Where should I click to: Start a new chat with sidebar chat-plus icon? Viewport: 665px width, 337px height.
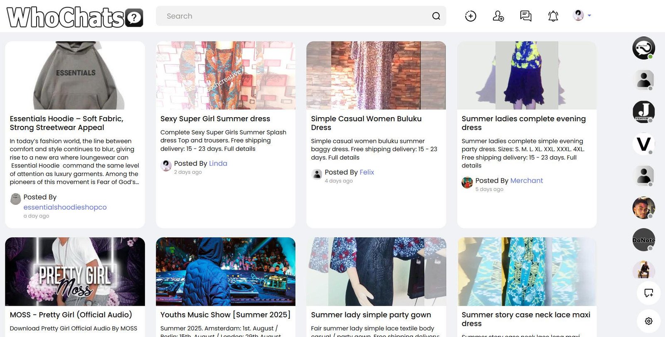click(649, 293)
